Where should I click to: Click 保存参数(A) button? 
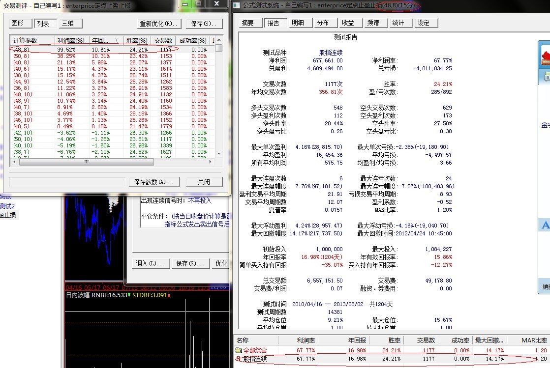click(x=154, y=182)
